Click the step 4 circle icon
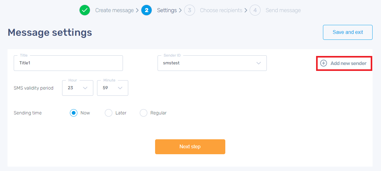The height and width of the screenshot is (171, 381). click(x=255, y=10)
